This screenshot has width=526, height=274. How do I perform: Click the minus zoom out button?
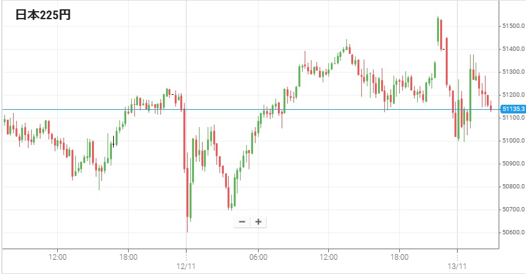click(242, 222)
